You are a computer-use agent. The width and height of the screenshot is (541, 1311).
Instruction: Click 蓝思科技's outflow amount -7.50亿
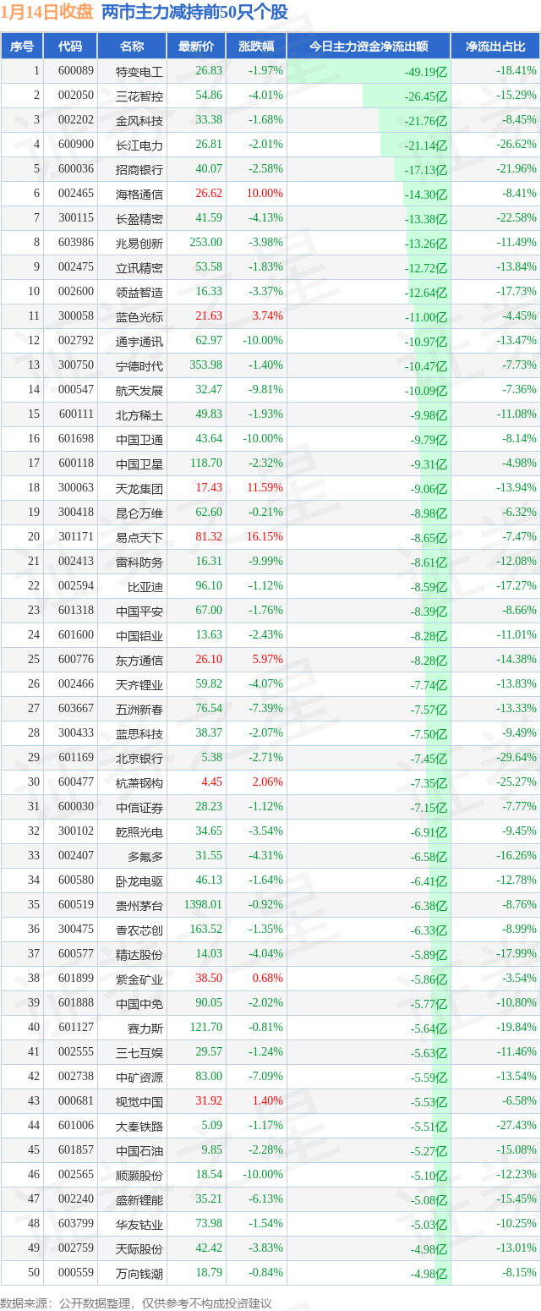click(x=429, y=734)
